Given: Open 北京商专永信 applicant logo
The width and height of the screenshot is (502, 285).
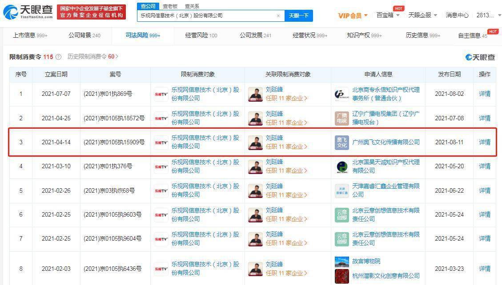Looking at the screenshot, I should point(341,94).
